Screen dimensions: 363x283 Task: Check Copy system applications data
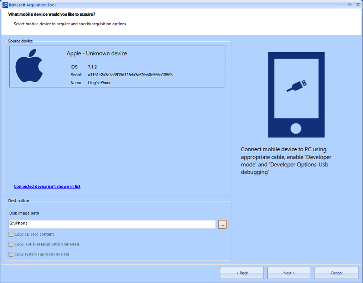(x=11, y=254)
